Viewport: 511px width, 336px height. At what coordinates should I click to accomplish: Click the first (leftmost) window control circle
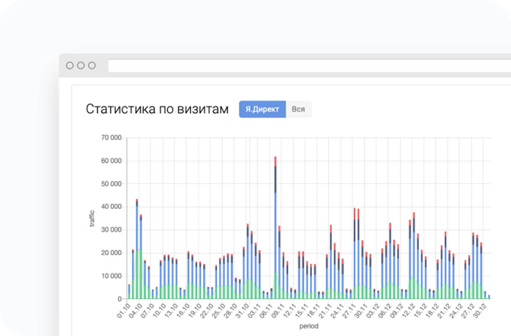[70, 66]
